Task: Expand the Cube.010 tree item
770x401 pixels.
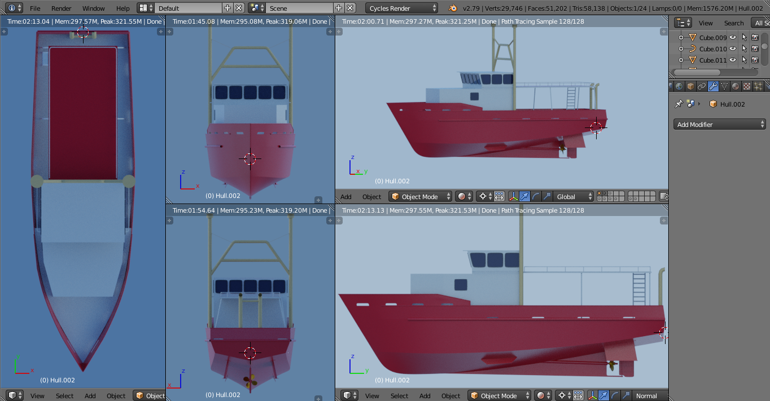Action: coord(681,49)
